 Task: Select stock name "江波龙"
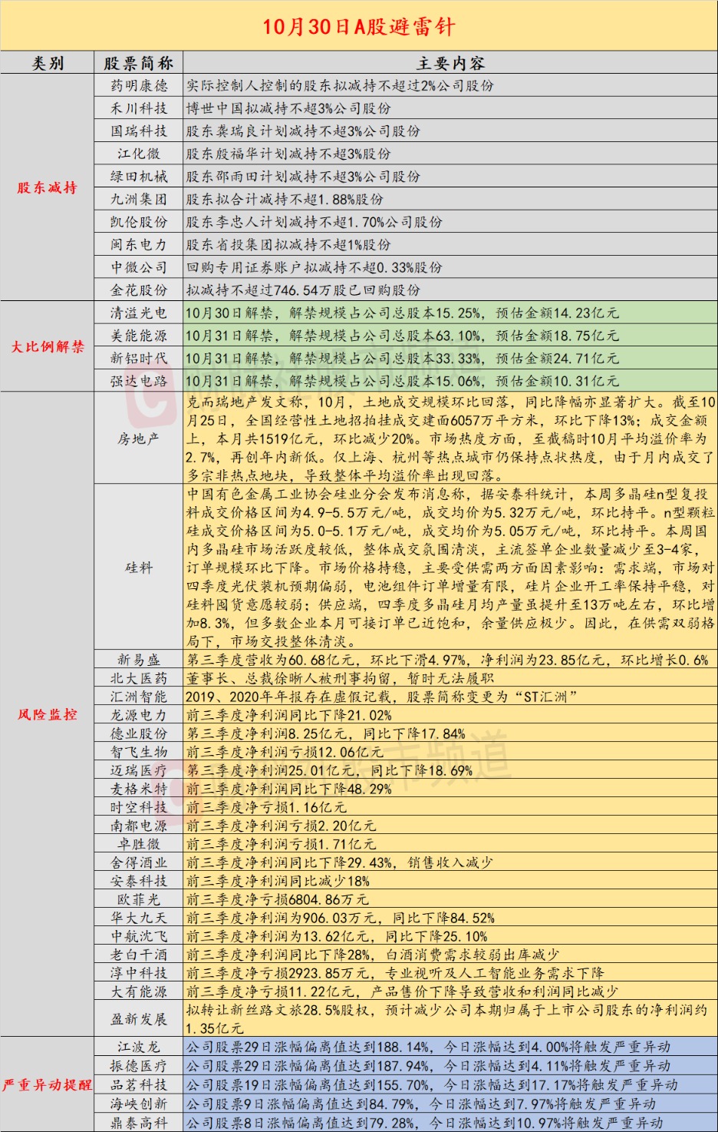(139, 1047)
